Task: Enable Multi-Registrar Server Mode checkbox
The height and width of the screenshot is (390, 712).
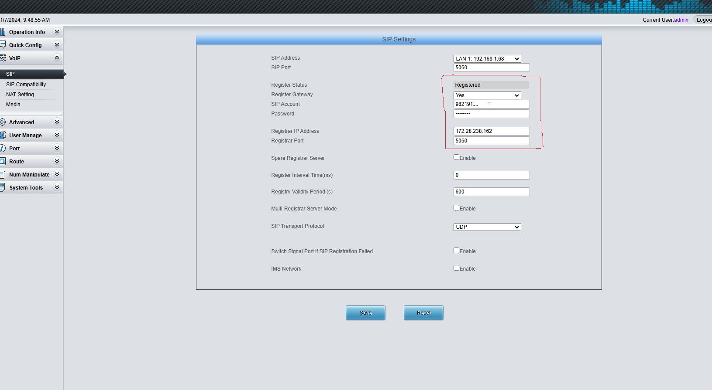Action: click(456, 208)
